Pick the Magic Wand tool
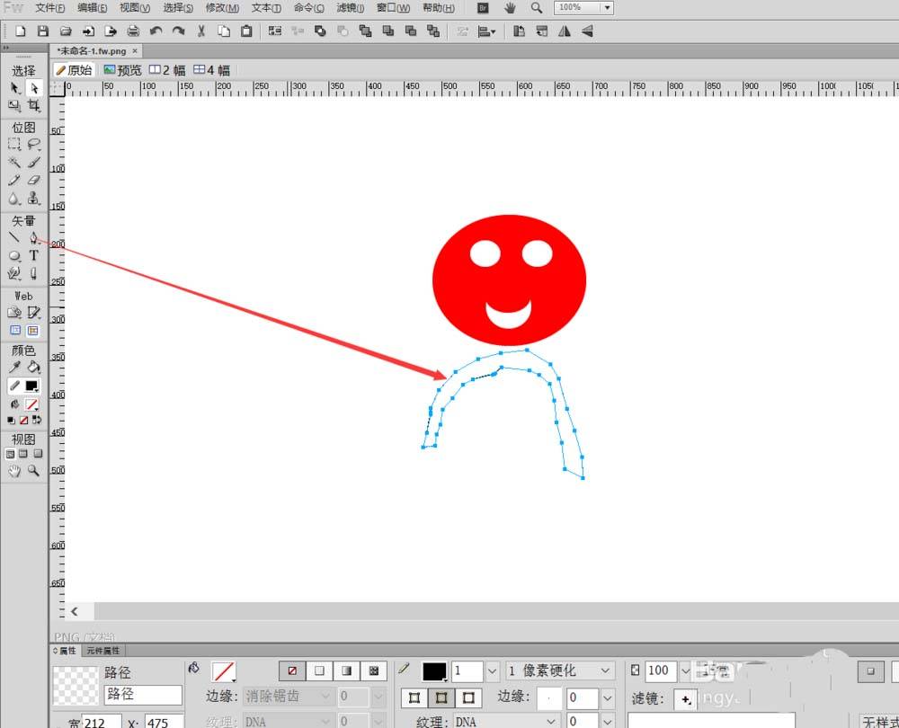This screenshot has height=728, width=899. click(x=14, y=163)
